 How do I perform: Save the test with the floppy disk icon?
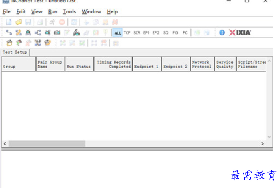click(x=28, y=22)
